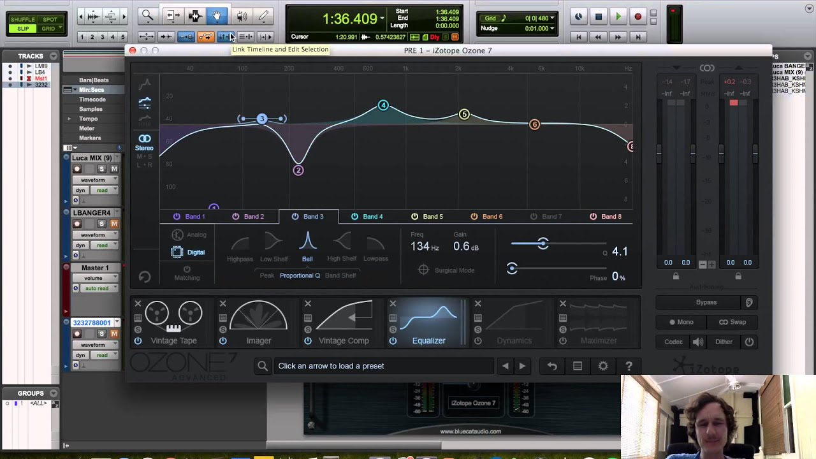
Task: Solo the Imager module with its S icon
Action: [222, 329]
